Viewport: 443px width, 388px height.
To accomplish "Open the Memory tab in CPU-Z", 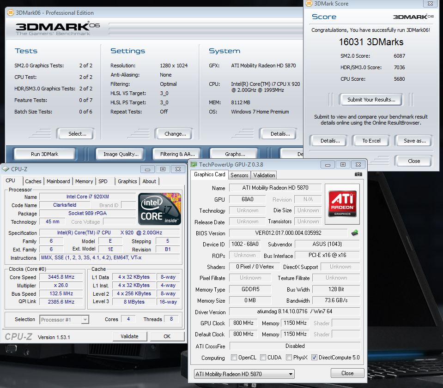I will coord(84,181).
